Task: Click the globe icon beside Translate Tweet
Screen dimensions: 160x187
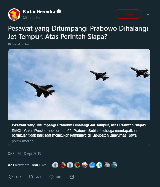Action: (x=10, y=44)
